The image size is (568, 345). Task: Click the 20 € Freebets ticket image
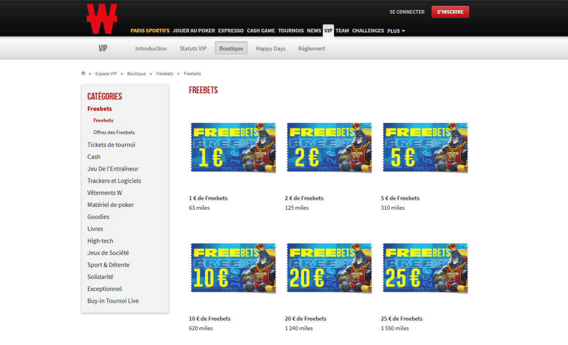[329, 268]
